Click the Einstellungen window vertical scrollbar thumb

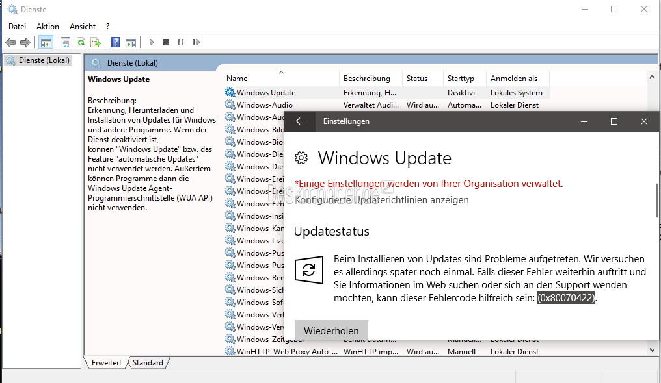click(x=657, y=201)
